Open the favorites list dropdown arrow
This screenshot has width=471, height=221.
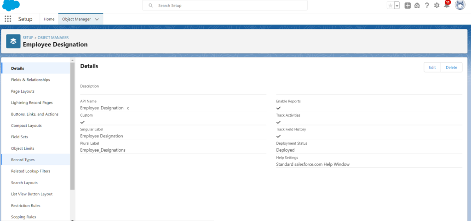397,6
